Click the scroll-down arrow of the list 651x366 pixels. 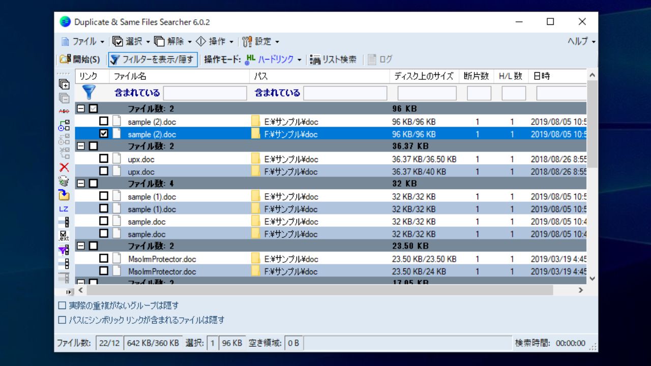pos(592,279)
